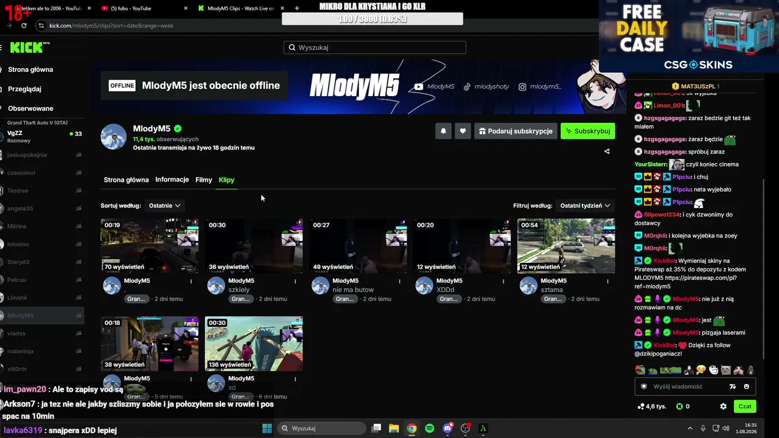
Task: Open the Sortuj według Ostatnie dropdown
Action: click(x=164, y=206)
